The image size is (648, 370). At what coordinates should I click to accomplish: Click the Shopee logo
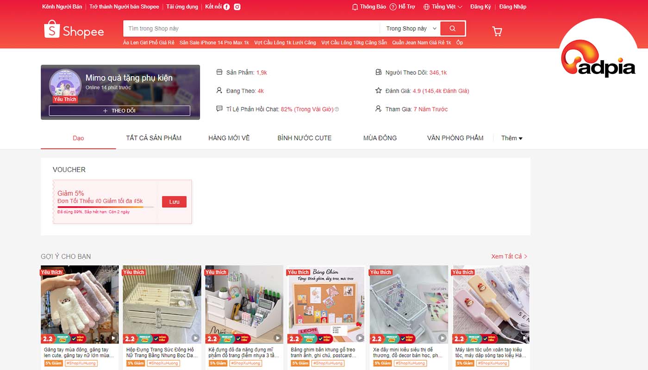point(74,30)
